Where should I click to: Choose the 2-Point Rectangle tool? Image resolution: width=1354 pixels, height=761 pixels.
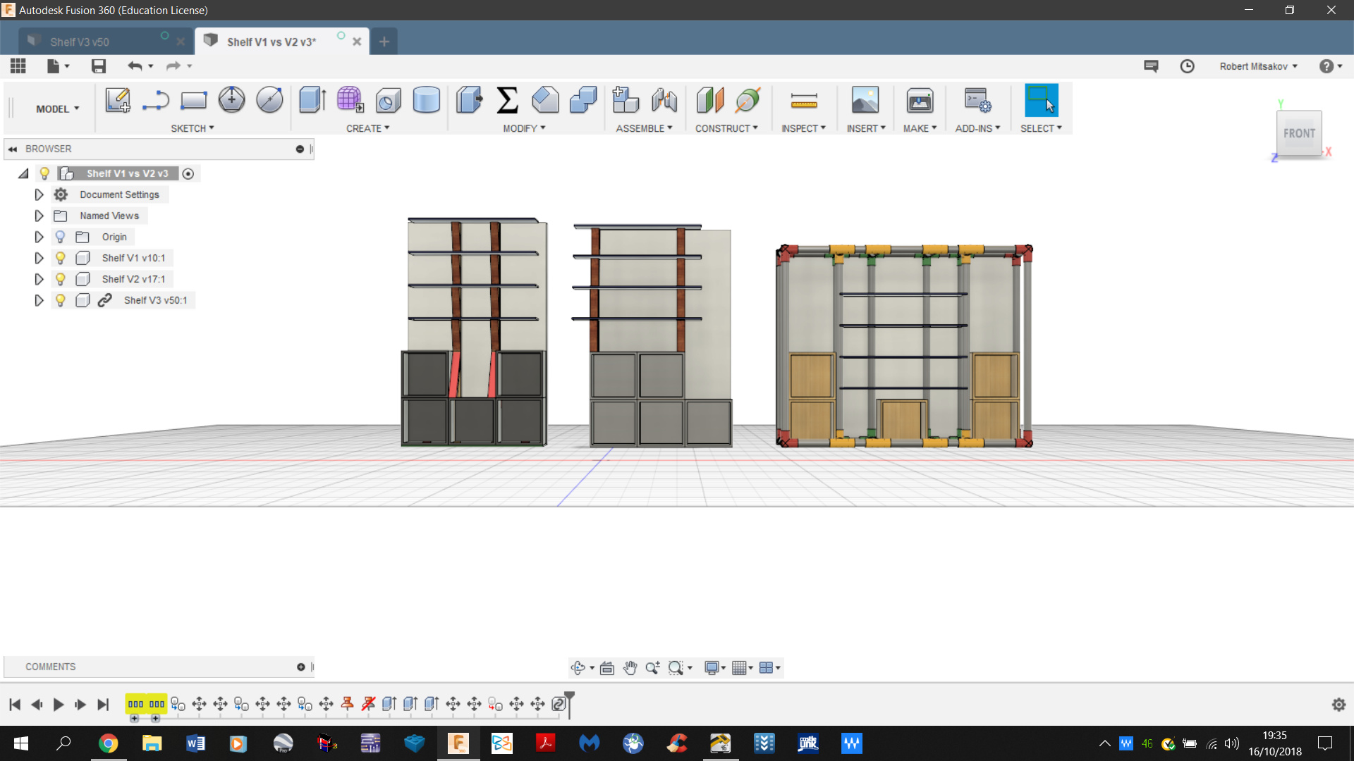[193, 100]
